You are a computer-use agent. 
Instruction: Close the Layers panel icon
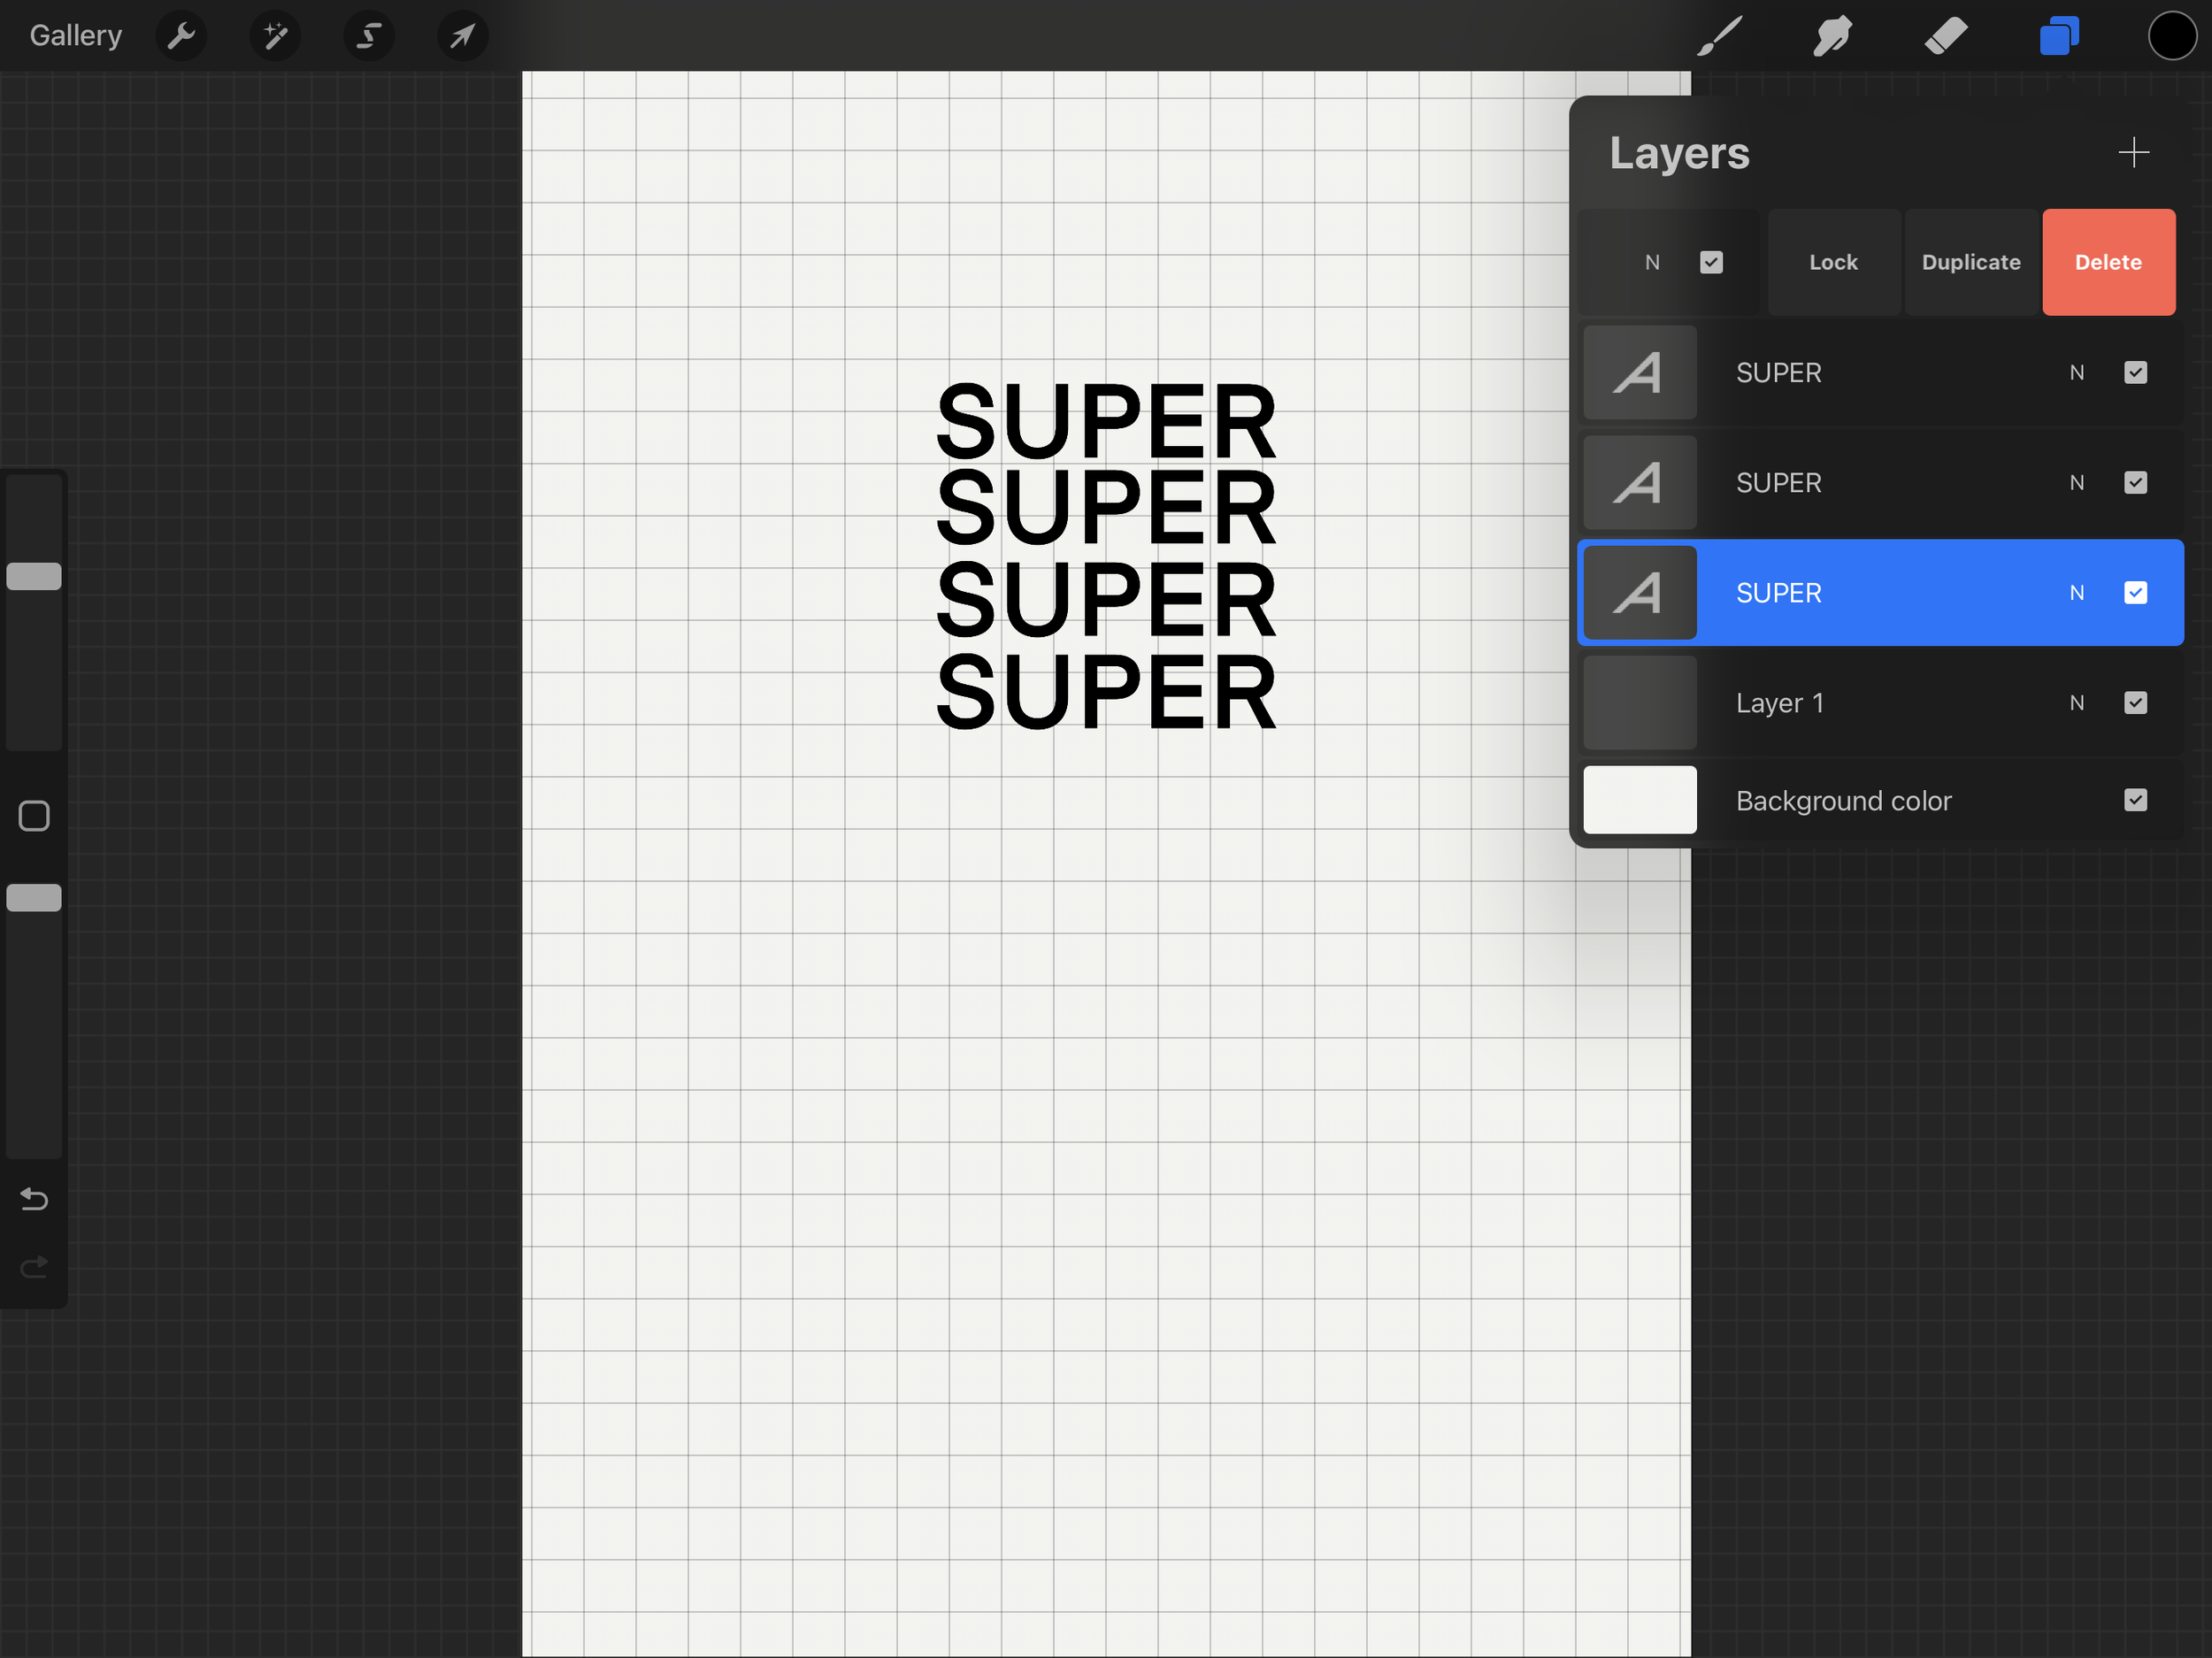[x=2059, y=37]
